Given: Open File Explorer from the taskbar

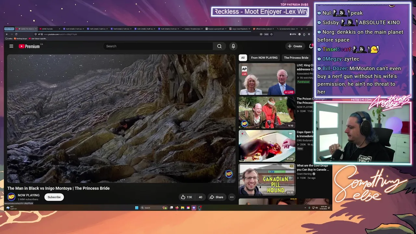Looking at the screenshot, I should tap(183, 208).
